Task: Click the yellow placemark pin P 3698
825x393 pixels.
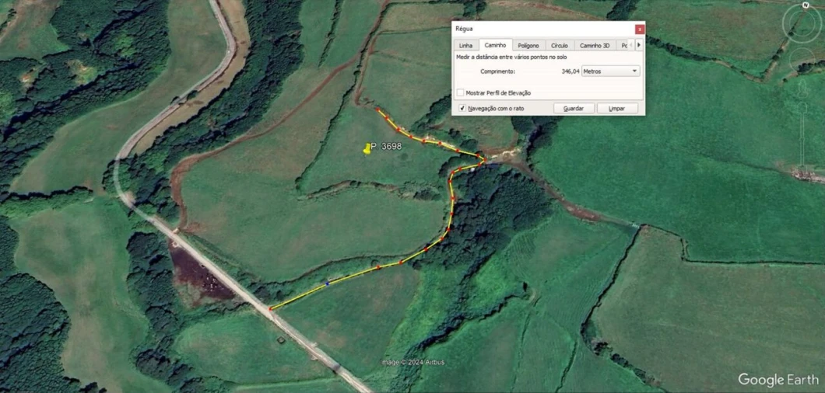Action: [367, 149]
